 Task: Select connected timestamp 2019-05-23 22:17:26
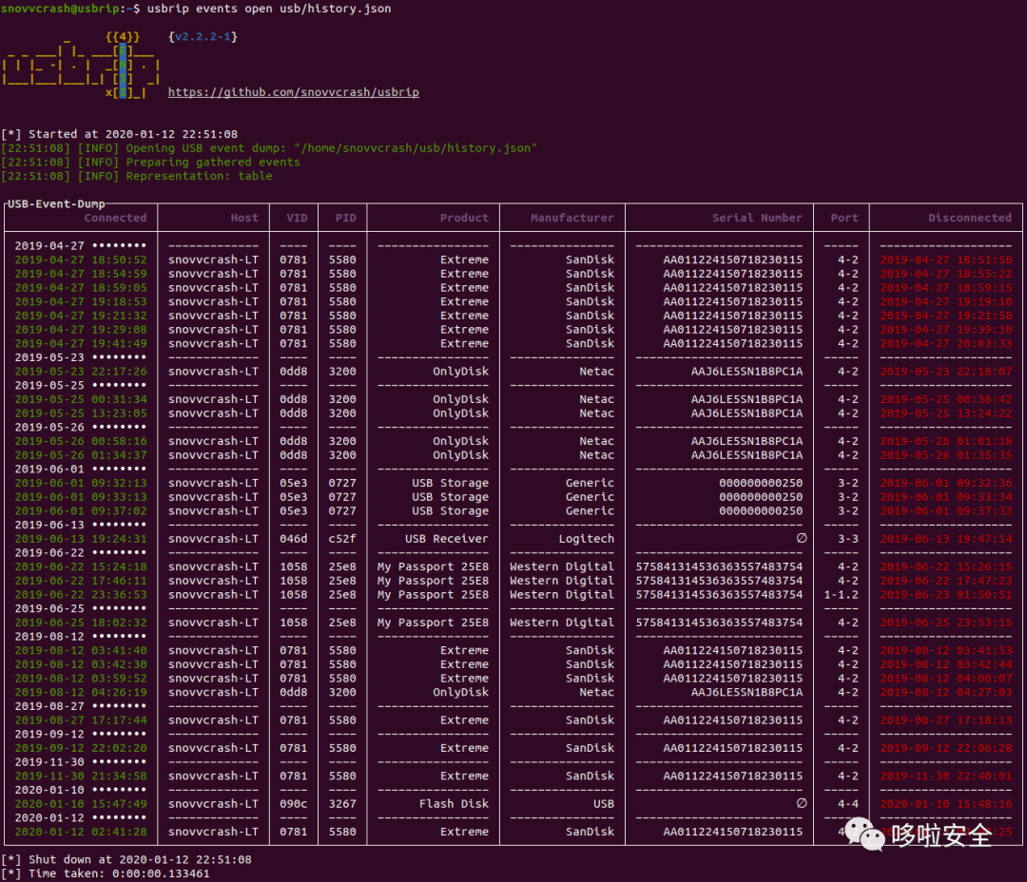pyautogui.click(x=81, y=372)
